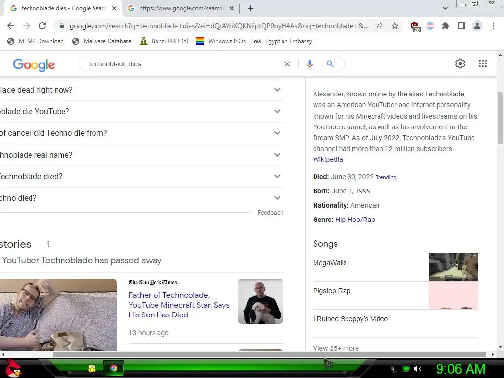This screenshot has height=378, width=504.
Task: Open the red extension with badge 20
Action: tap(415, 27)
